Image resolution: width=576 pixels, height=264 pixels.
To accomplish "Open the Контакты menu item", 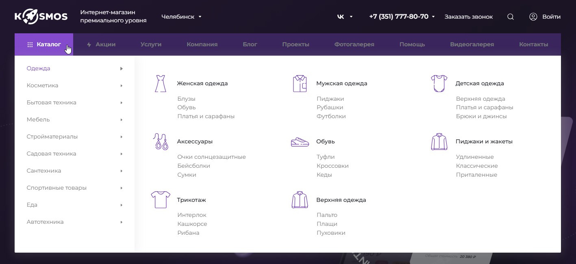I will coord(534,45).
